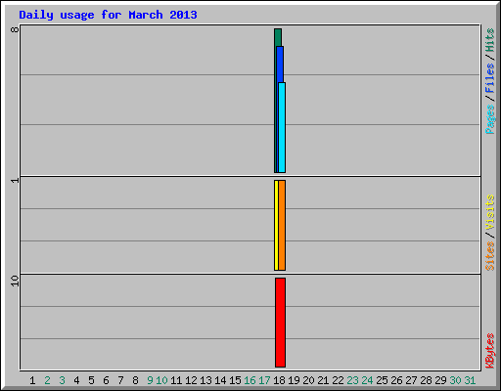Click day 30 on the x-axis
Screen dimensions: 501x391
455,380
